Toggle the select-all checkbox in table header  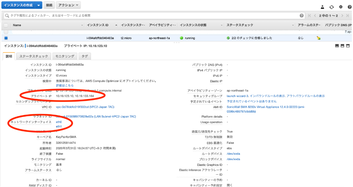[6, 25]
